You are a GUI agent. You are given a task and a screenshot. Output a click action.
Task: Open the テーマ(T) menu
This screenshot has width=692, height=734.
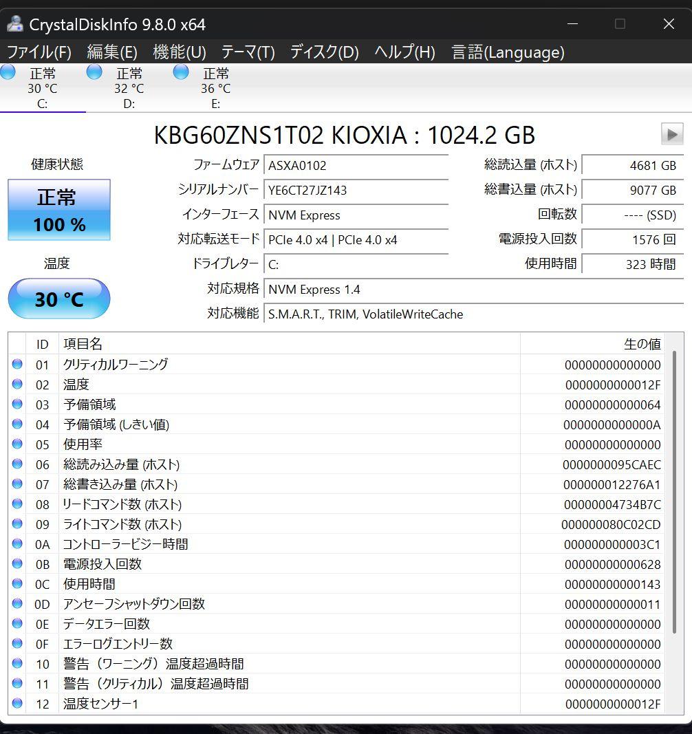point(248,52)
